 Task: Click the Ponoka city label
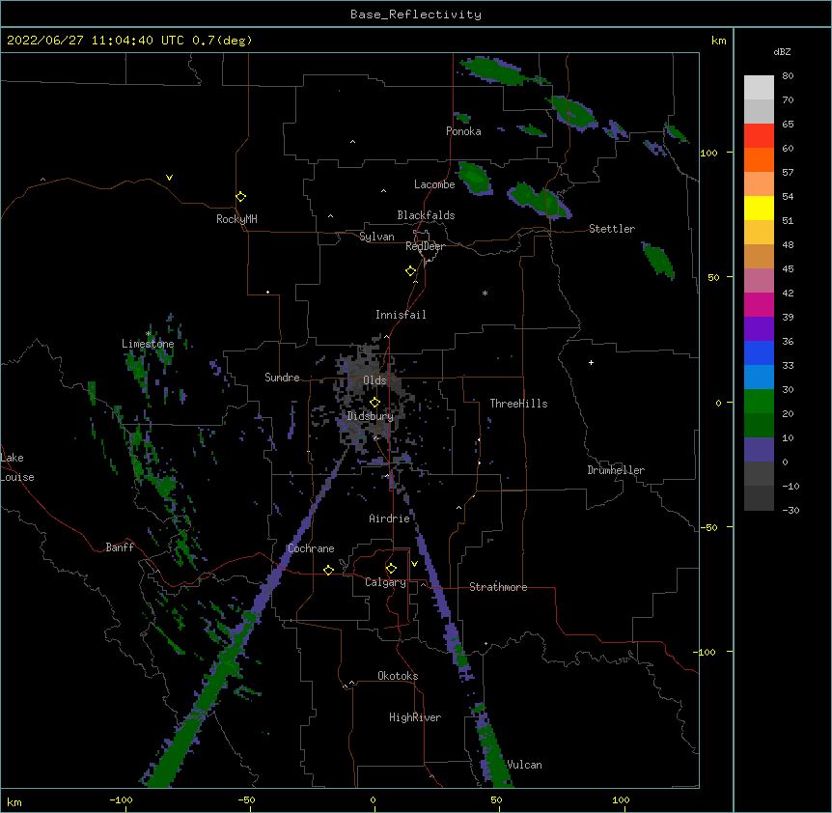tap(463, 131)
